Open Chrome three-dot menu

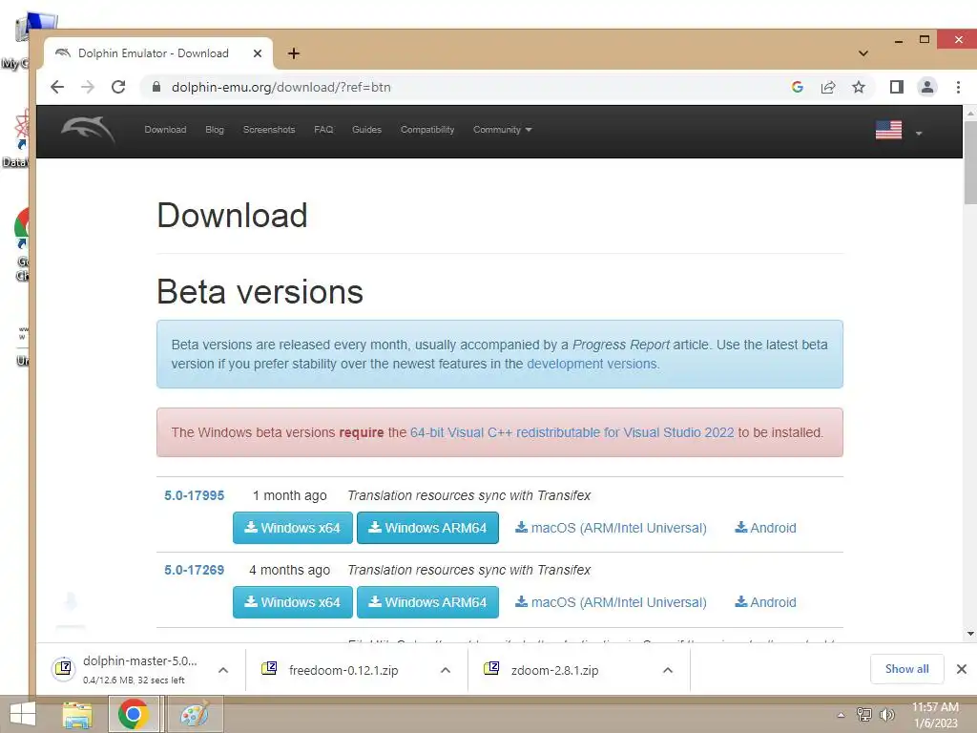pos(958,87)
